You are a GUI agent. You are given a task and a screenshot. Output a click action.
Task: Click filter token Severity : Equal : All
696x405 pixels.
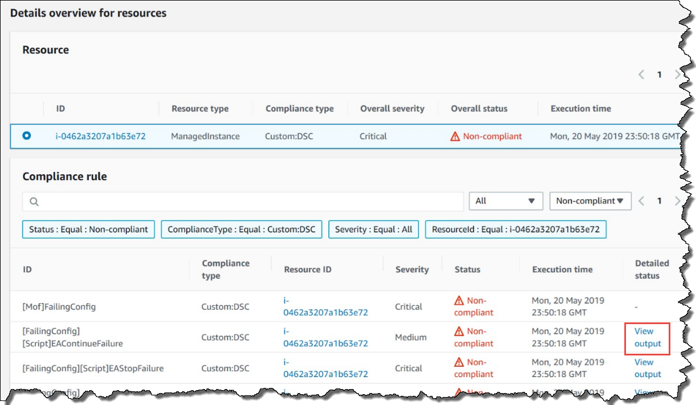[x=373, y=230]
